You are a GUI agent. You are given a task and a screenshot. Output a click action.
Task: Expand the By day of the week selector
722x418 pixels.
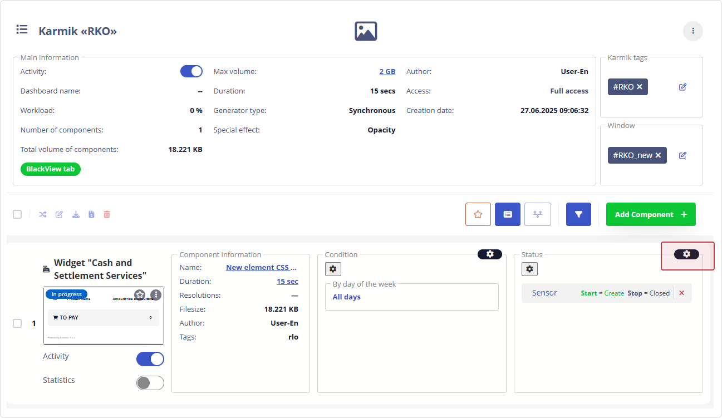411,297
